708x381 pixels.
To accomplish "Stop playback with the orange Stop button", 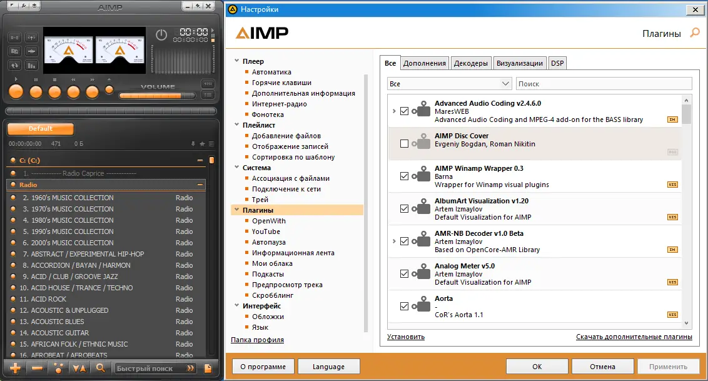I will click(x=54, y=92).
